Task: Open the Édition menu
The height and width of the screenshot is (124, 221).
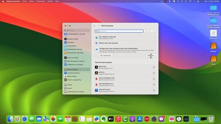Action: pyautogui.click(x=31, y=1)
